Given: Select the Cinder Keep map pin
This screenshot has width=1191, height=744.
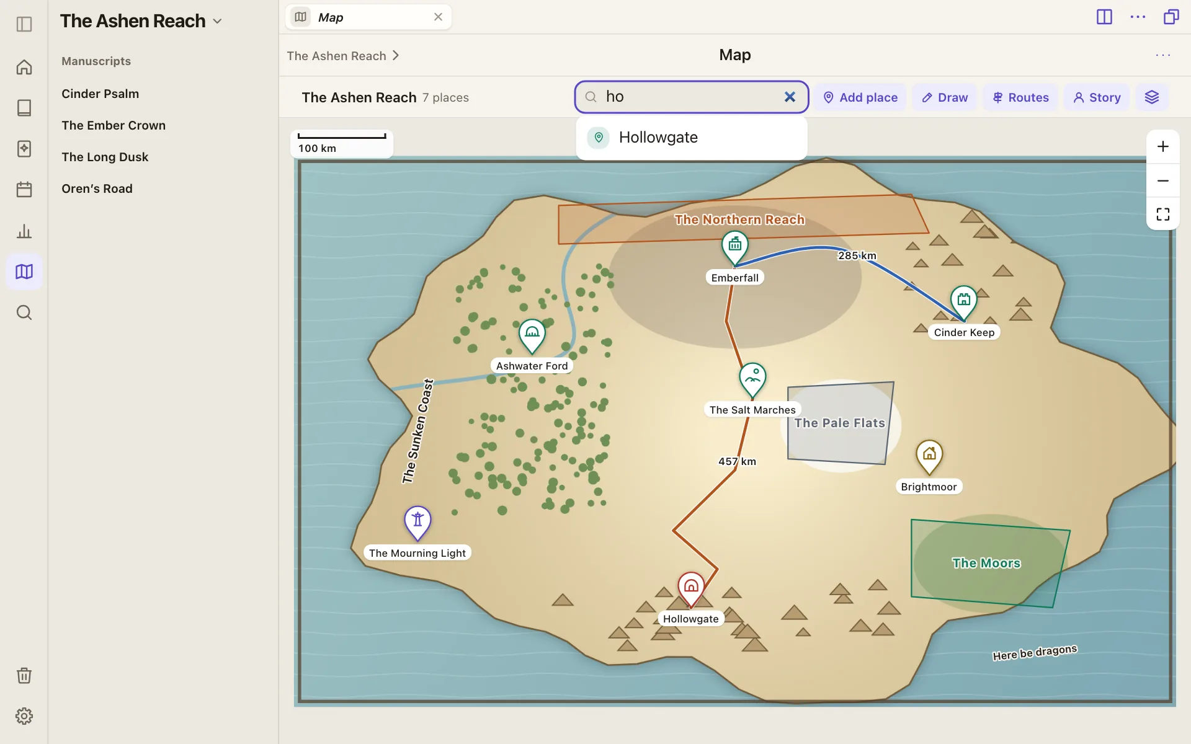Looking at the screenshot, I should coord(963,303).
